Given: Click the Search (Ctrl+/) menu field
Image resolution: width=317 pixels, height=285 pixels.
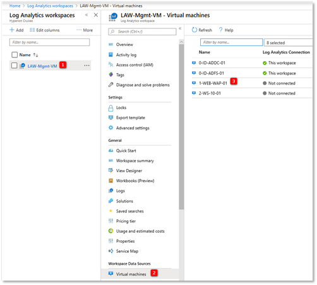Looking at the screenshot, I should [x=142, y=32].
